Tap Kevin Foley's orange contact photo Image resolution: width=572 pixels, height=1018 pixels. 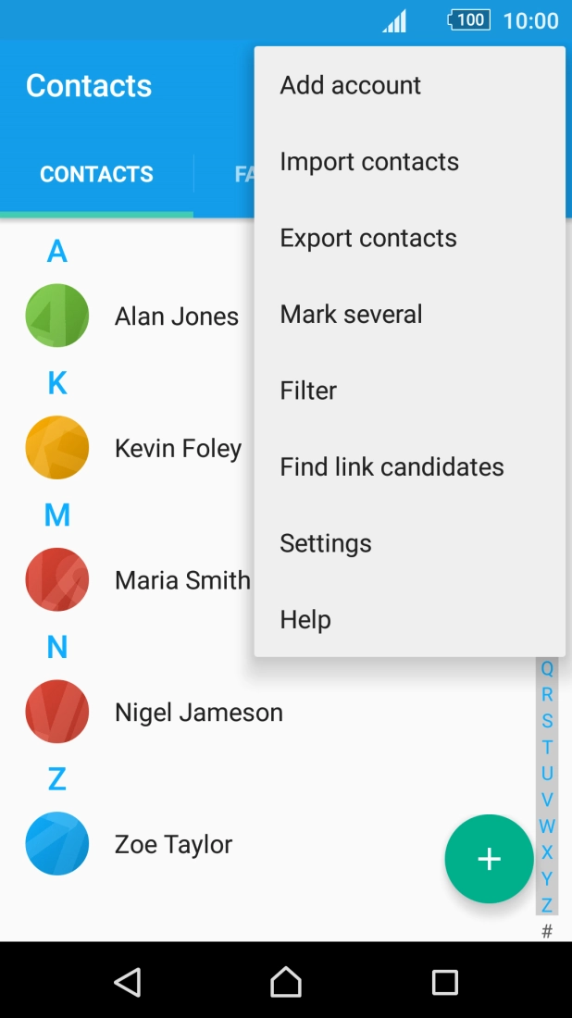pyautogui.click(x=57, y=447)
